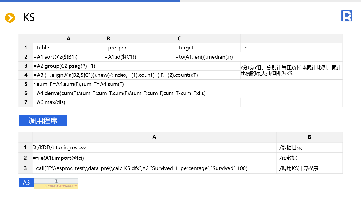Image resolution: width=361 pixels, height=203 pixels.
Task: Click the blue slide progress bar at top
Action: [90, 1]
